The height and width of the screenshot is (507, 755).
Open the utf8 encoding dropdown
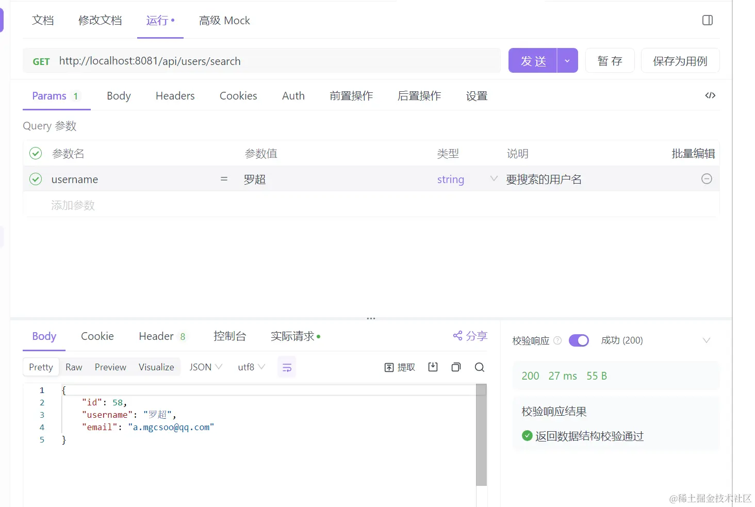coord(251,367)
